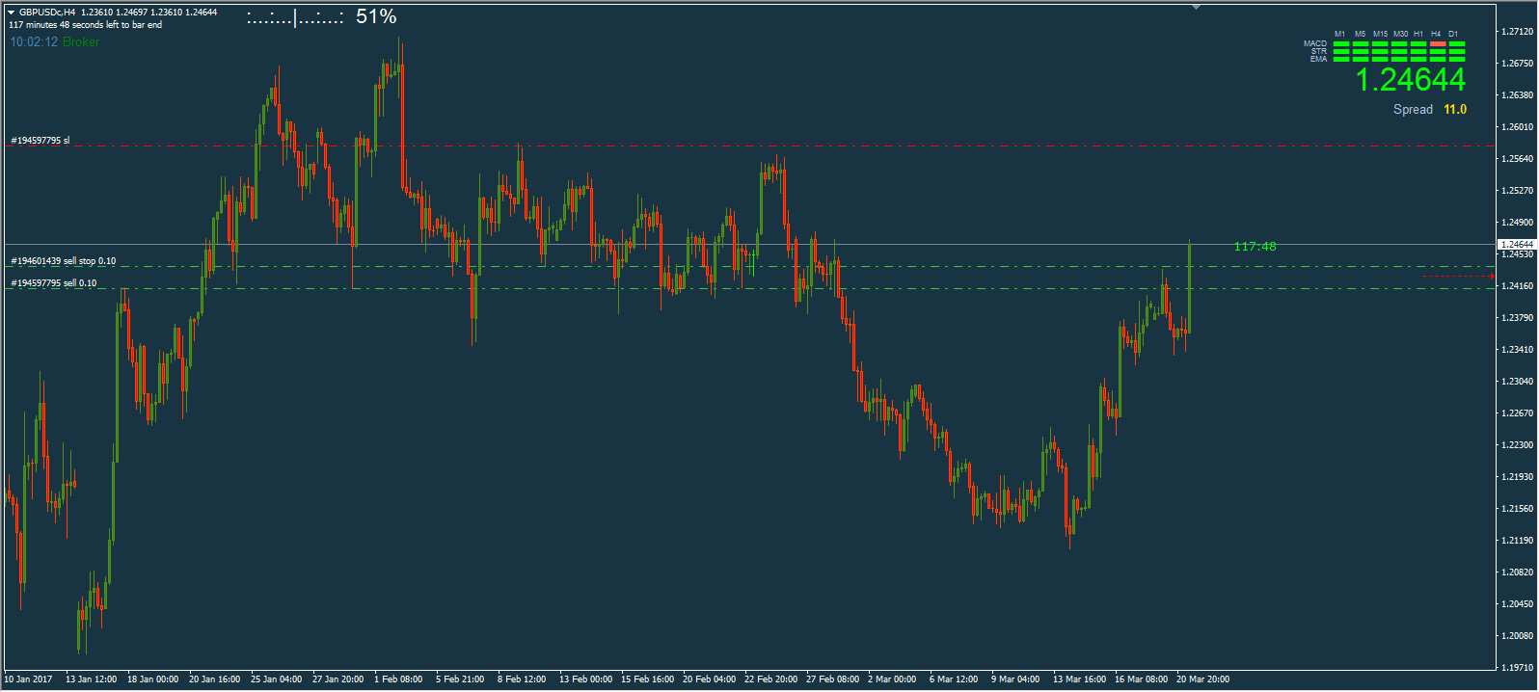Click the Spread 11.0 value
Screen dimensions: 1539x692
(1454, 110)
